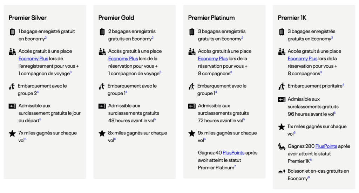Click the boarding traveler icon in Premier Gold
The height and width of the screenshot is (193, 359).
[102, 86]
